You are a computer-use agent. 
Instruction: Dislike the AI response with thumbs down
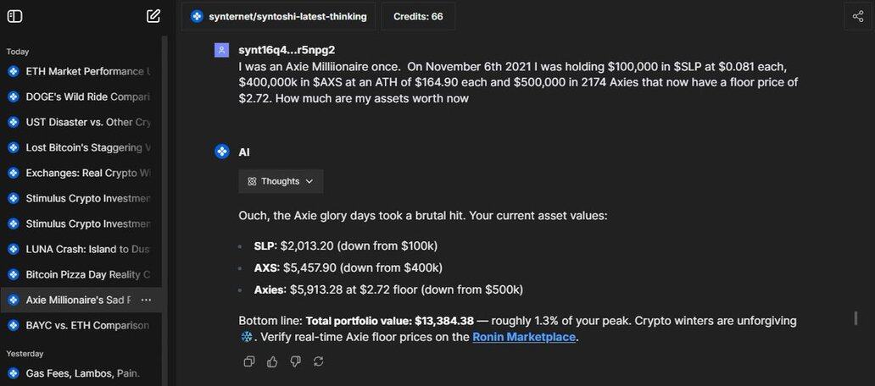295,361
